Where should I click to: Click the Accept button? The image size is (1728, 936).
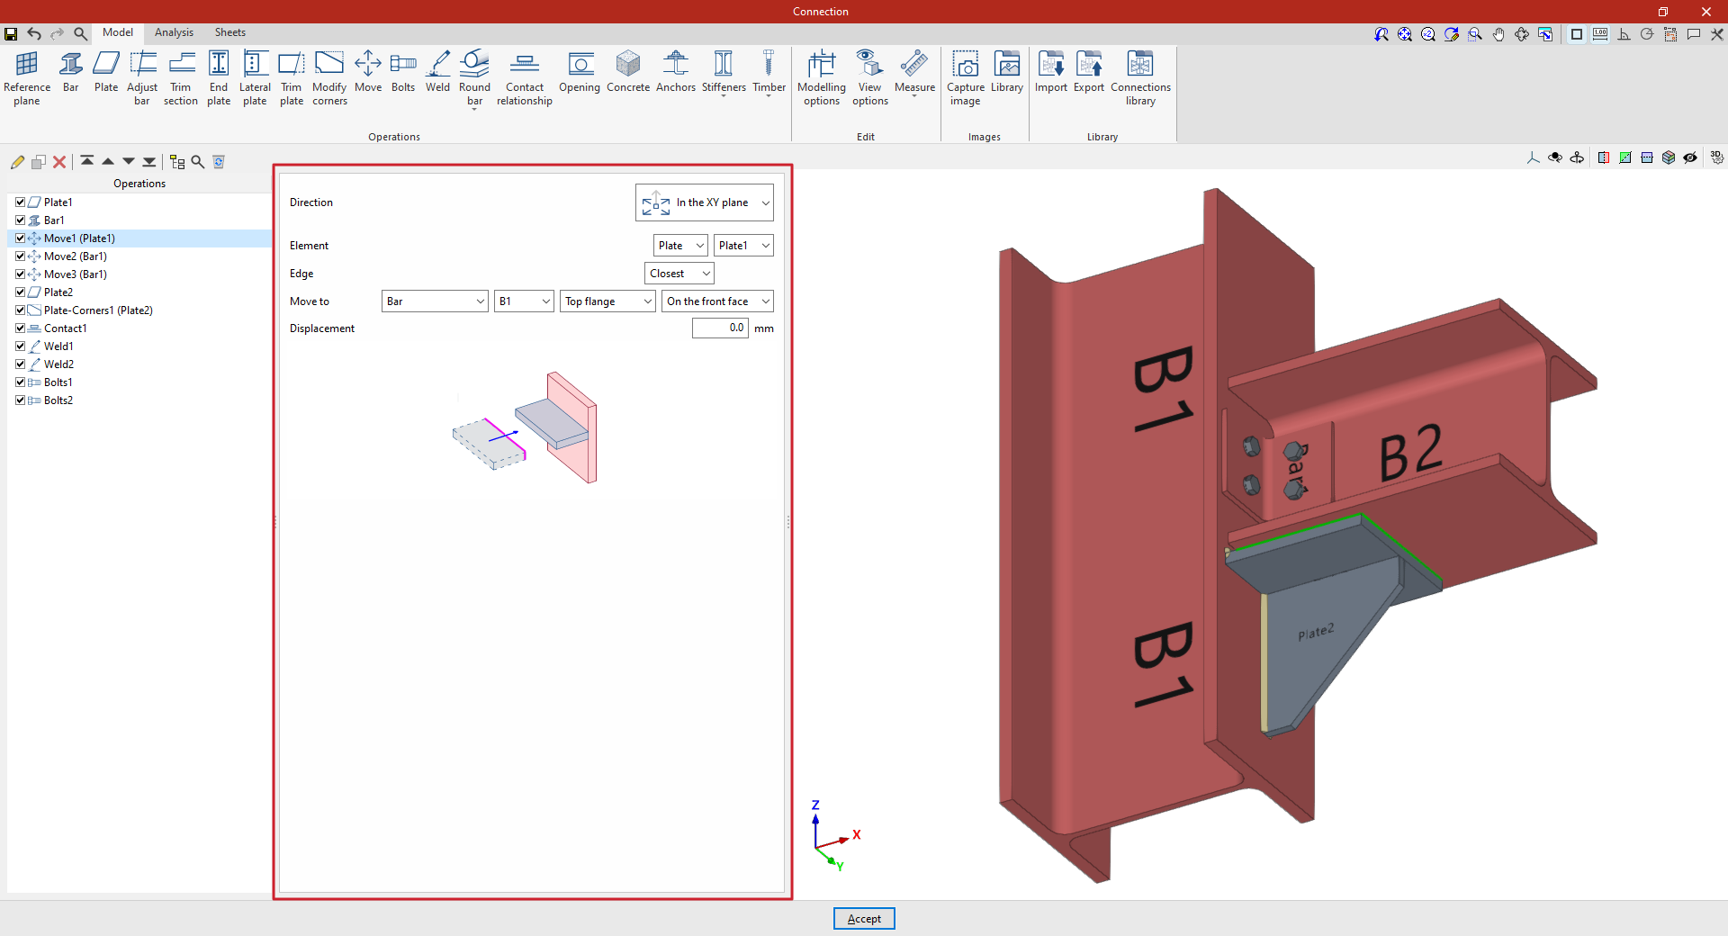[x=864, y=919]
